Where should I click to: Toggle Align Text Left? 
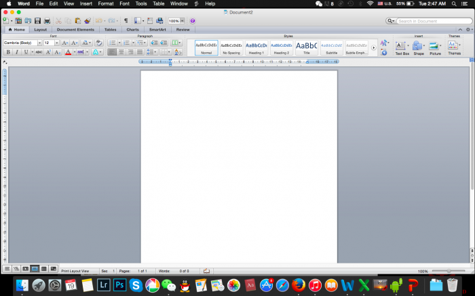[x=112, y=52]
